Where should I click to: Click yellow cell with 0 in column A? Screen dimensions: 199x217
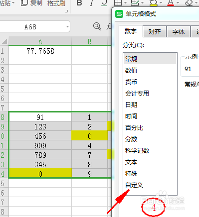click(40, 173)
